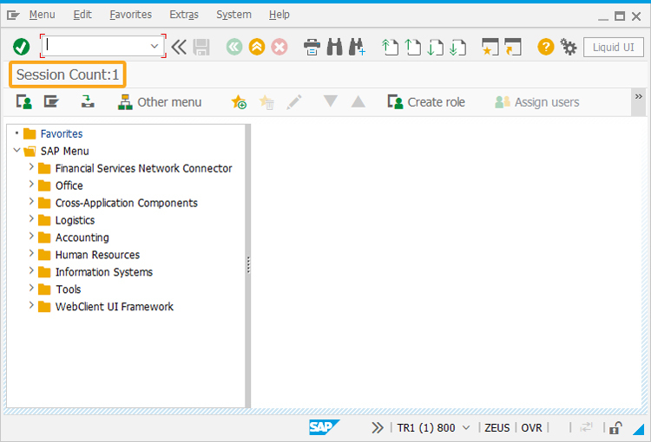This screenshot has width=651, height=442.
Task: Click the lock icon in status bar
Action: [x=615, y=427]
